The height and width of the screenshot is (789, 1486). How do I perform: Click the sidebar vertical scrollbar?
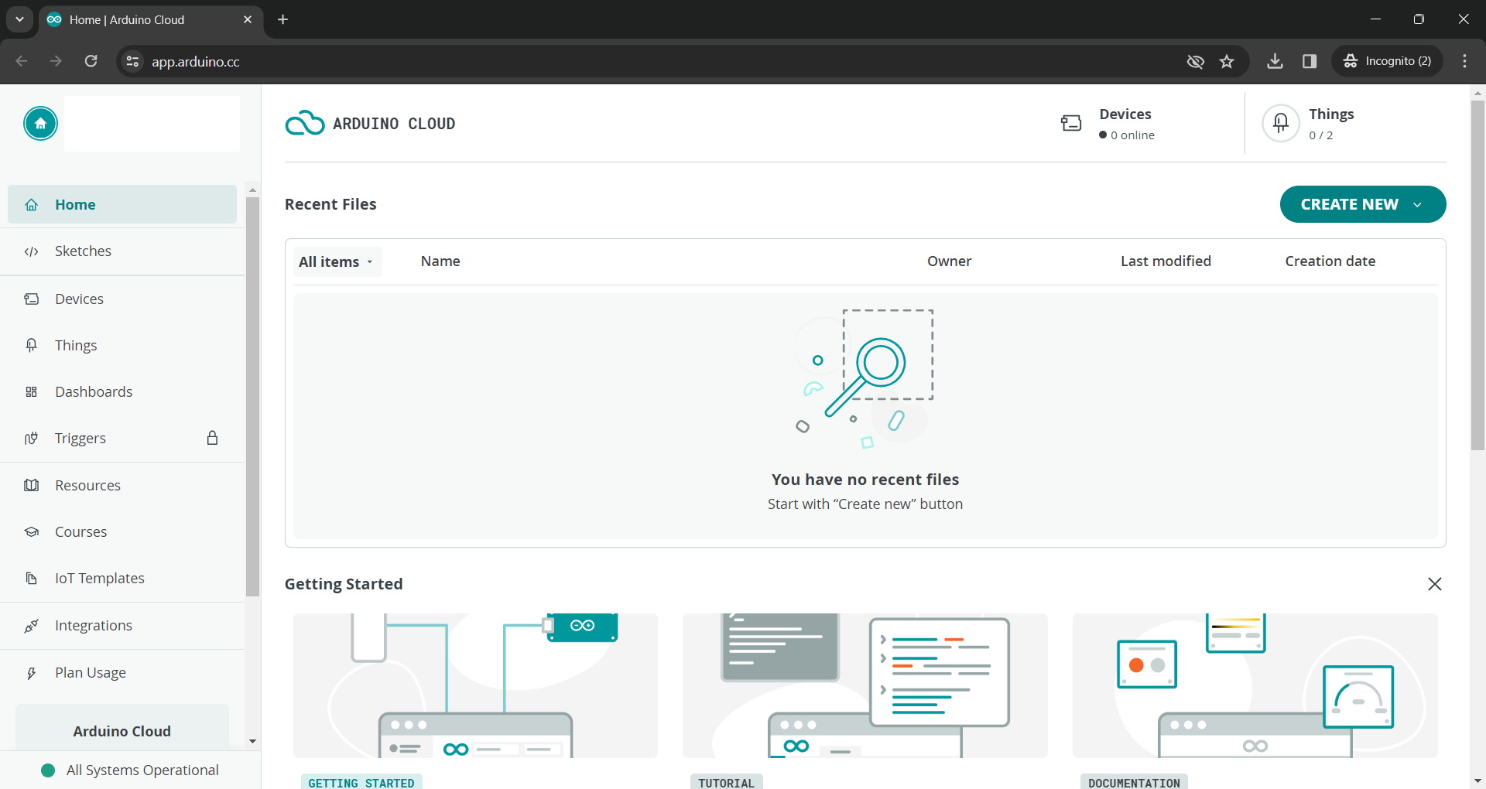click(252, 396)
